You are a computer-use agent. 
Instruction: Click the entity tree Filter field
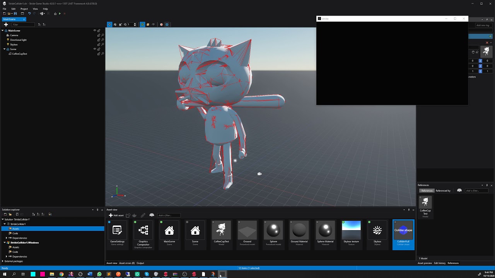pos(23,25)
